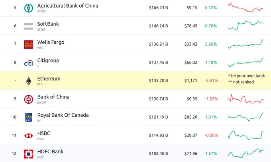The width and height of the screenshot is (271, 162).
Task: Open the Royal Bank Of Canada link
Action: (x=63, y=115)
